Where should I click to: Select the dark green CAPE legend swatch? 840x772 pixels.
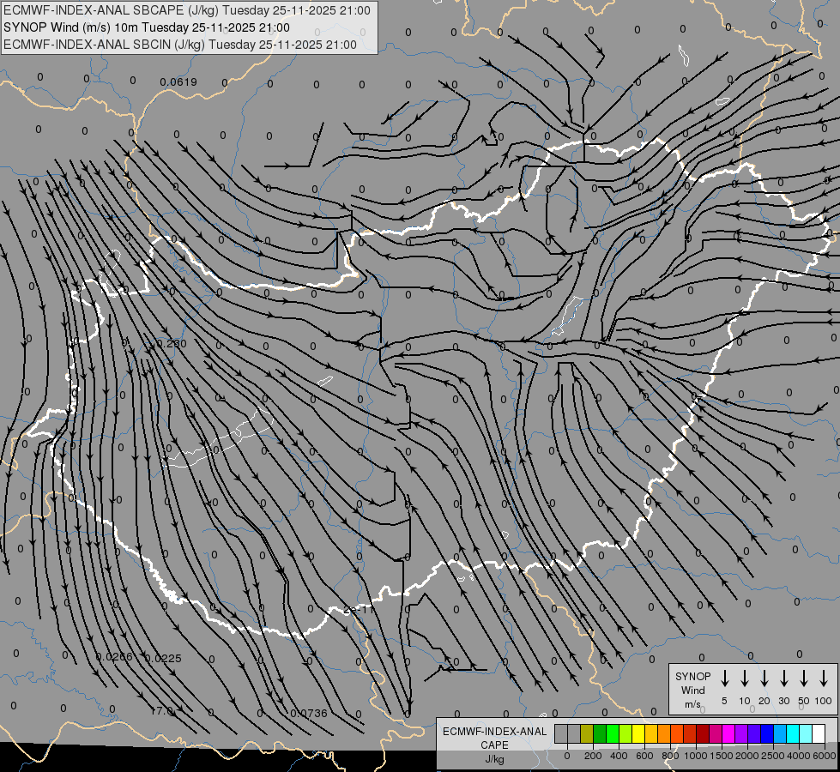(600, 733)
